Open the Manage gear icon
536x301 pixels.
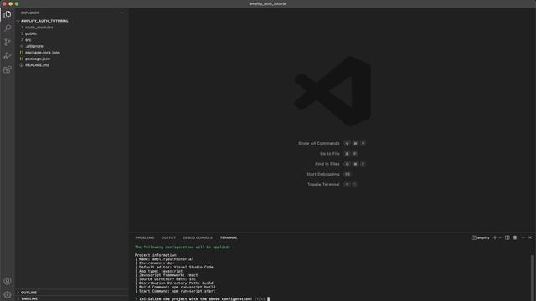(x=8, y=294)
